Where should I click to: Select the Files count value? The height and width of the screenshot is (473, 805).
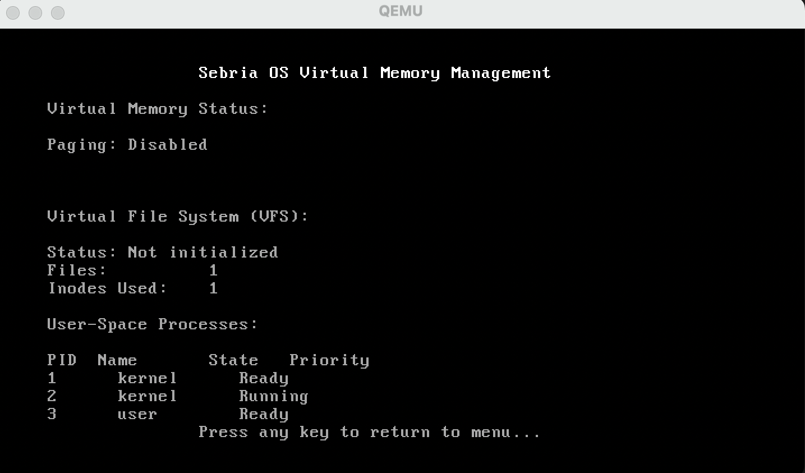[x=214, y=270]
